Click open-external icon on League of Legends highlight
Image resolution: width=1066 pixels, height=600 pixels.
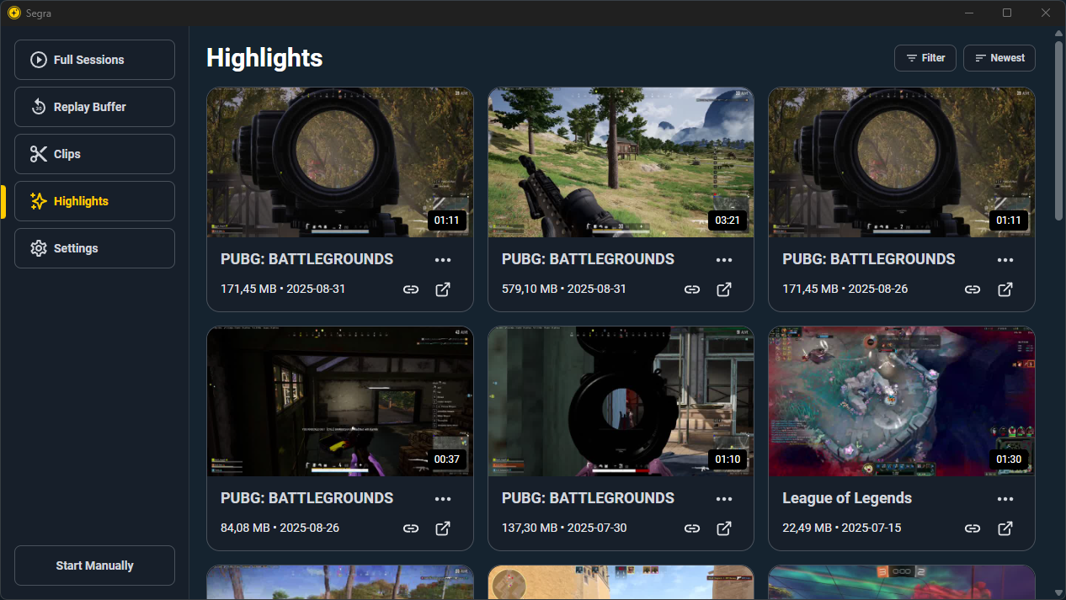[x=1005, y=528]
